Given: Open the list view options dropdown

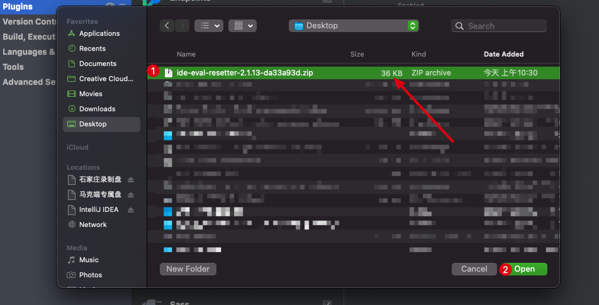Looking at the screenshot, I should (209, 26).
